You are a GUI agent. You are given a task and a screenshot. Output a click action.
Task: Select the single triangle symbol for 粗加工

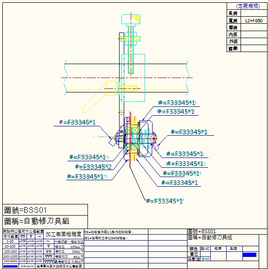pyautogui.click(x=49, y=247)
